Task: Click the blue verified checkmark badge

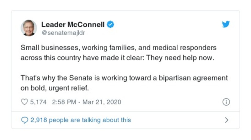Action: tap(110, 25)
